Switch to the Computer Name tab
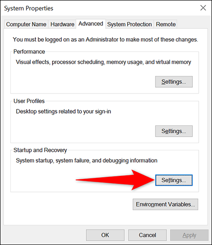Viewport: 212px width, 245px height. coord(26,24)
